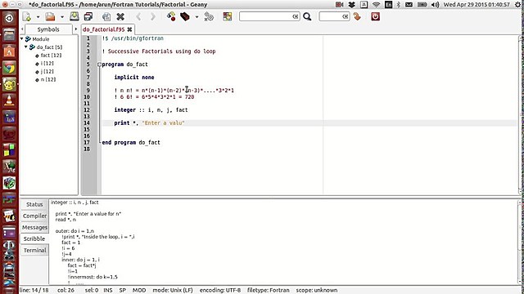Save all open files
This screenshot has width=524, height=294.
tap(88, 16)
